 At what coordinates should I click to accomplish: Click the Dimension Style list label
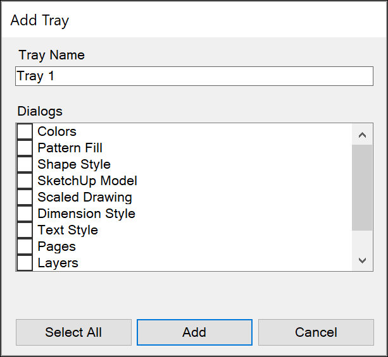(86, 214)
